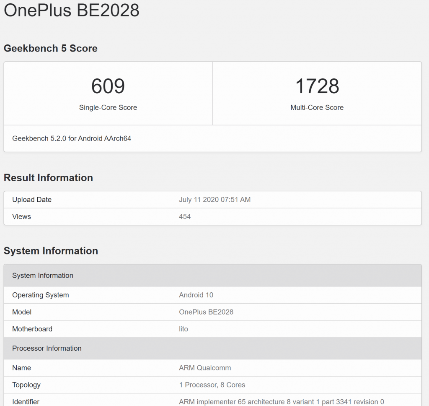Click the multi-core score value 1728
Viewport: 429px width, 406px height.
point(317,86)
